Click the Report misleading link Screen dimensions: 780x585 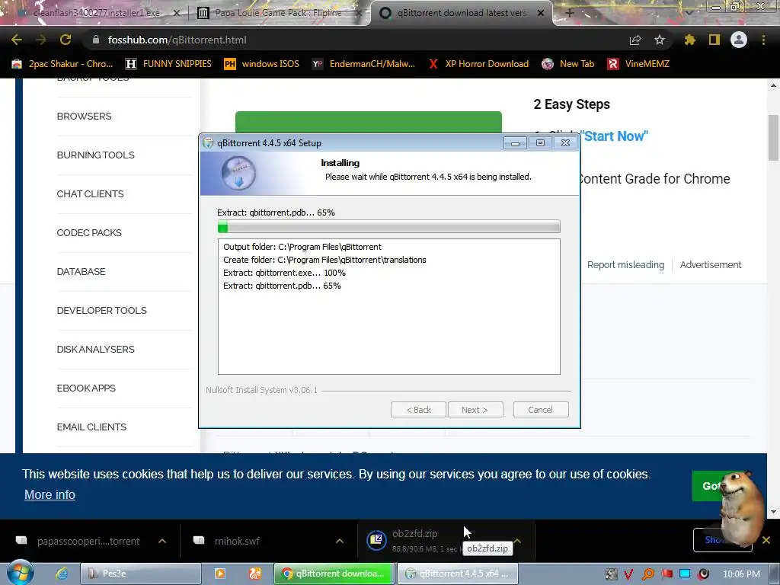click(625, 264)
